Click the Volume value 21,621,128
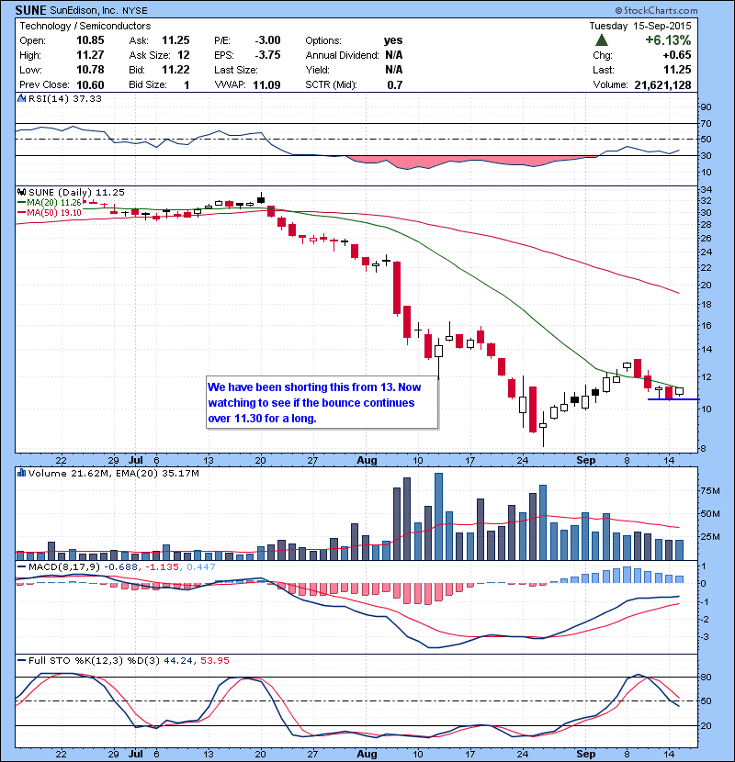Viewport: 735px width, 762px height. pyautogui.click(x=662, y=84)
